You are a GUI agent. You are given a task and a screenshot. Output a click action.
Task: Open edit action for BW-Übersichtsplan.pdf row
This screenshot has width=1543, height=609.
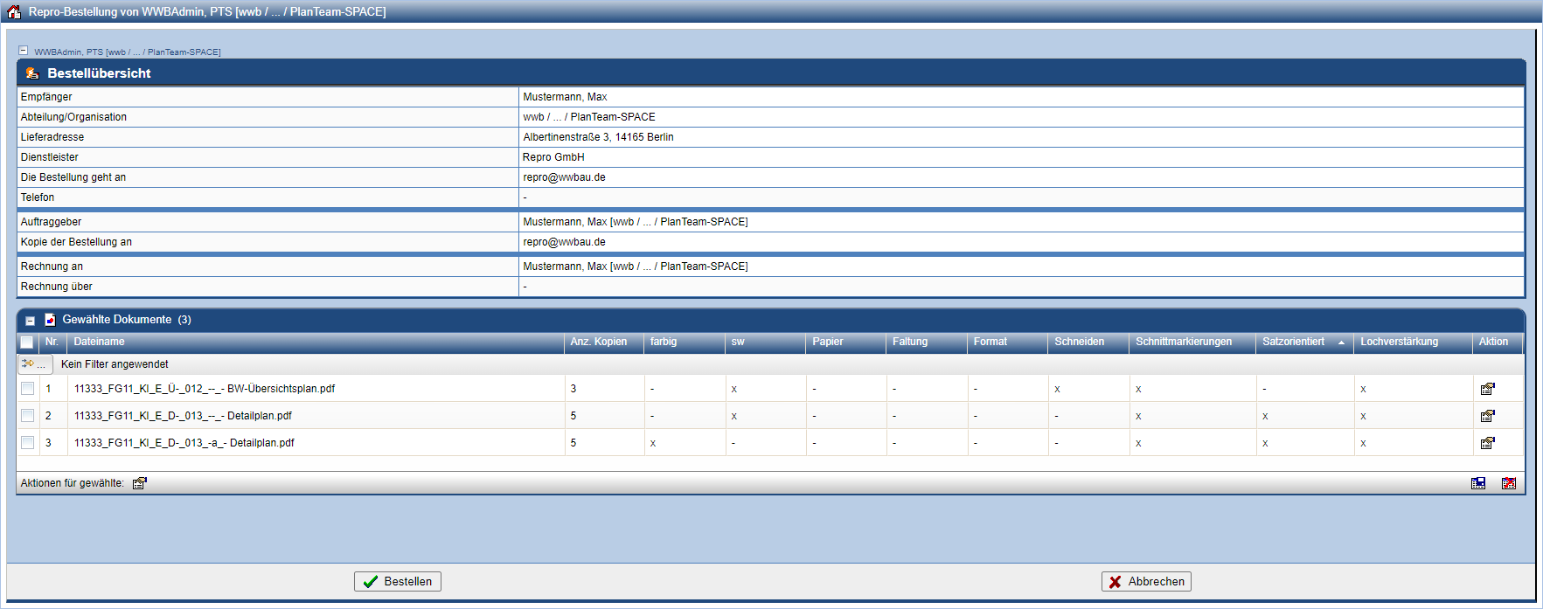pos(1487,389)
